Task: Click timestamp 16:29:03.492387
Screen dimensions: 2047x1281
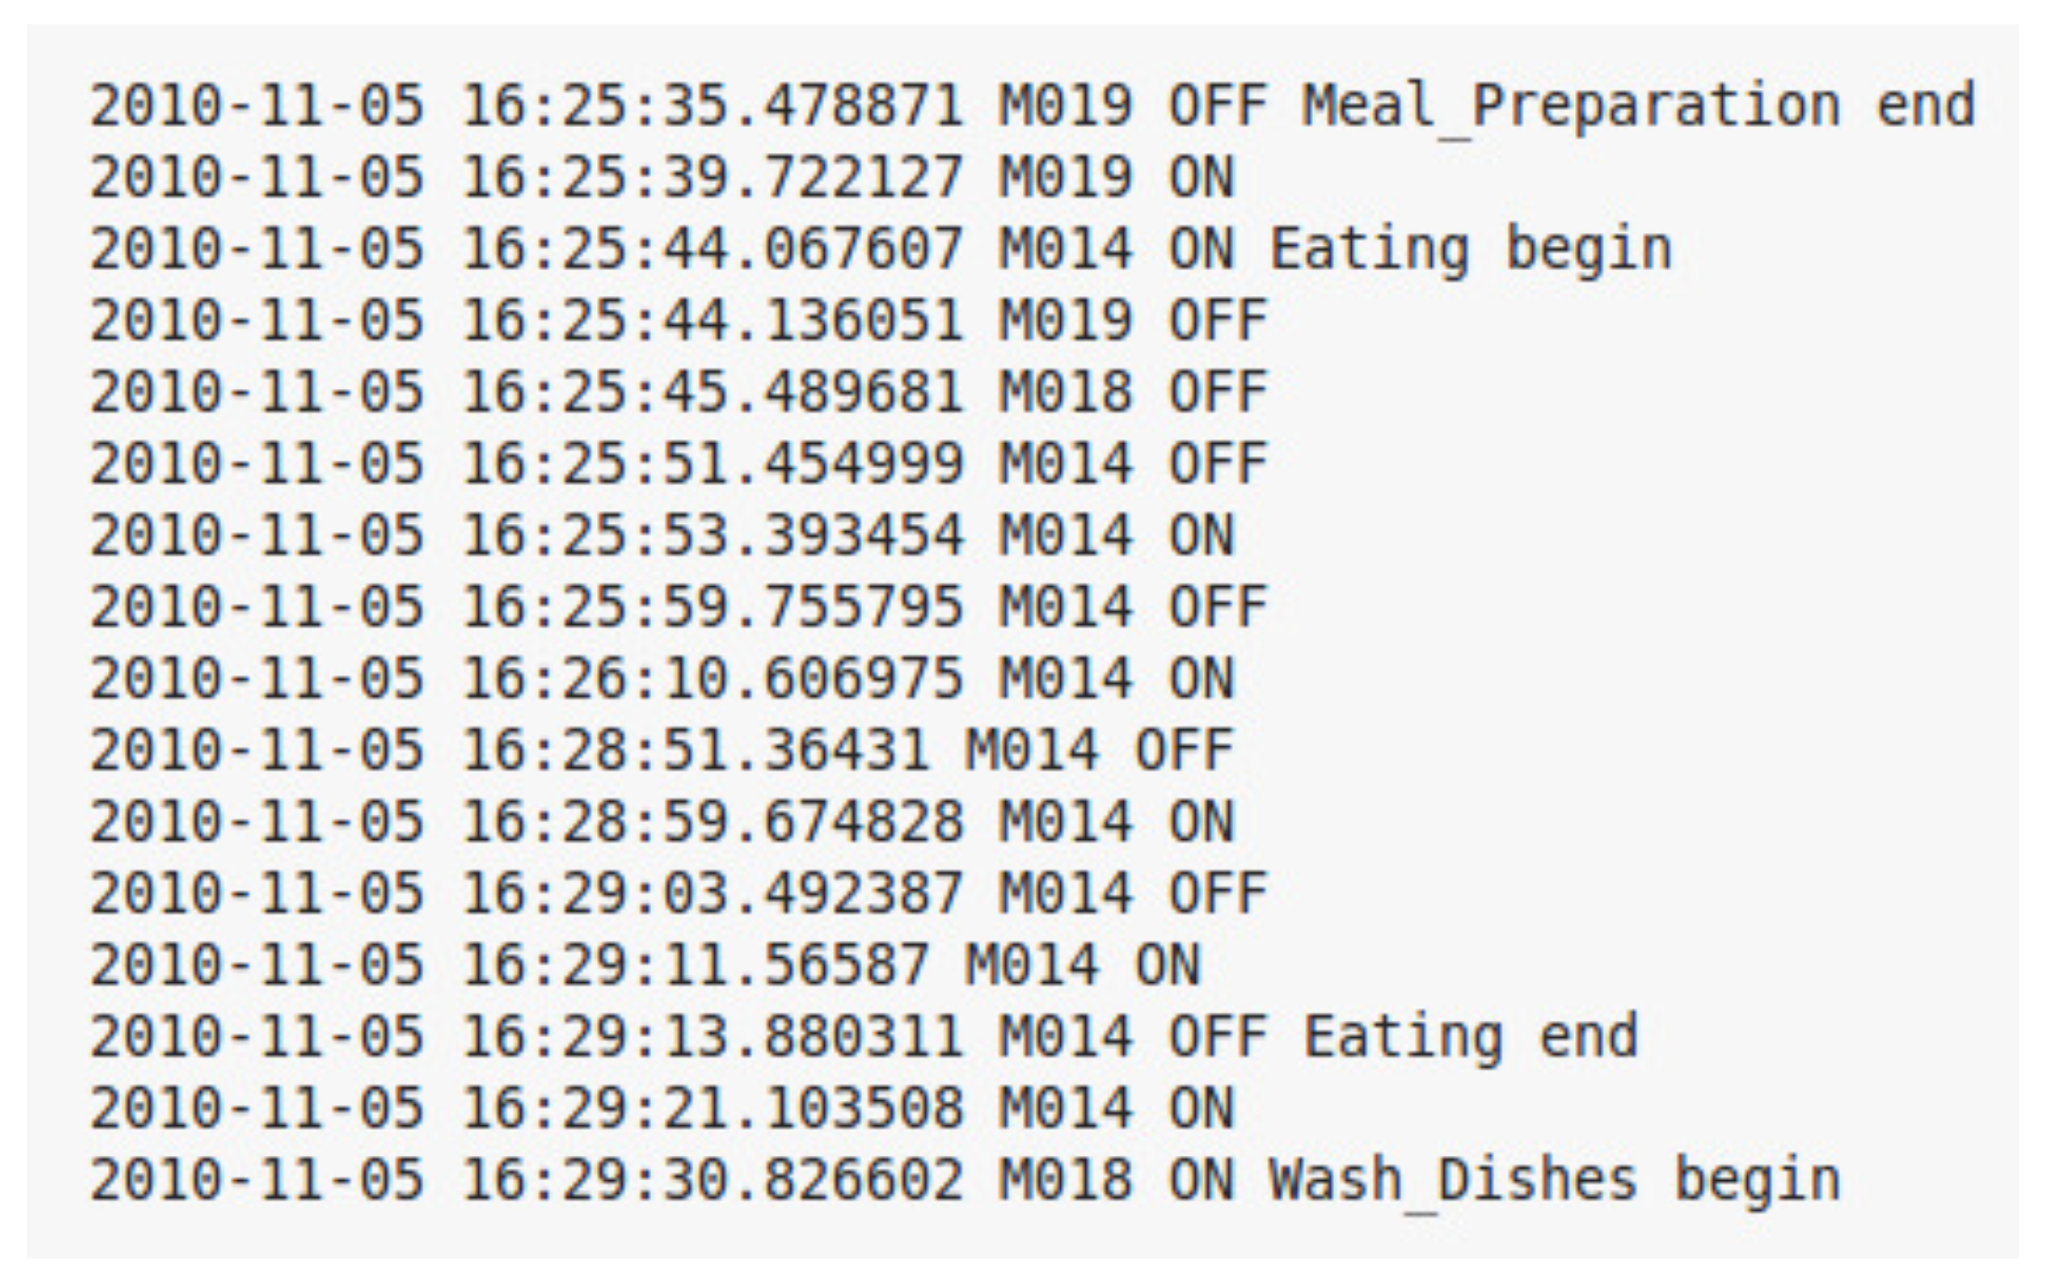Action: 712,894
